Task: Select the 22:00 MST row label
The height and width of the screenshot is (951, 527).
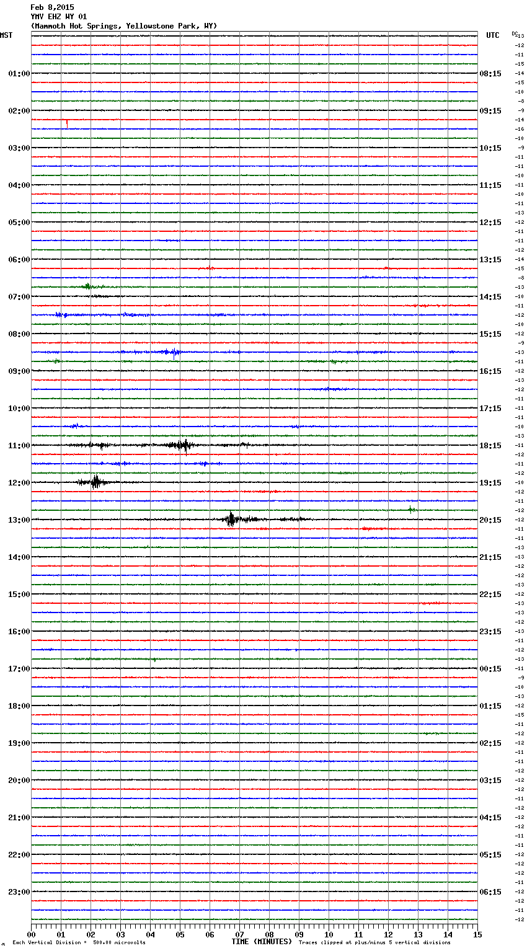Action: tap(19, 855)
